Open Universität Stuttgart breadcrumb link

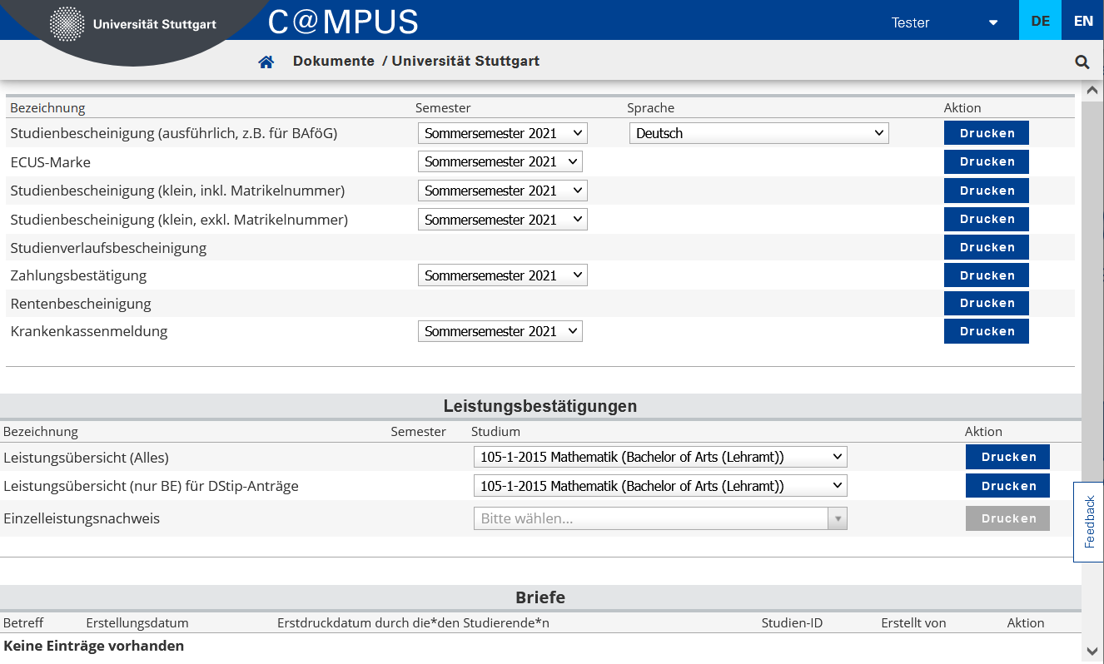[x=465, y=61]
